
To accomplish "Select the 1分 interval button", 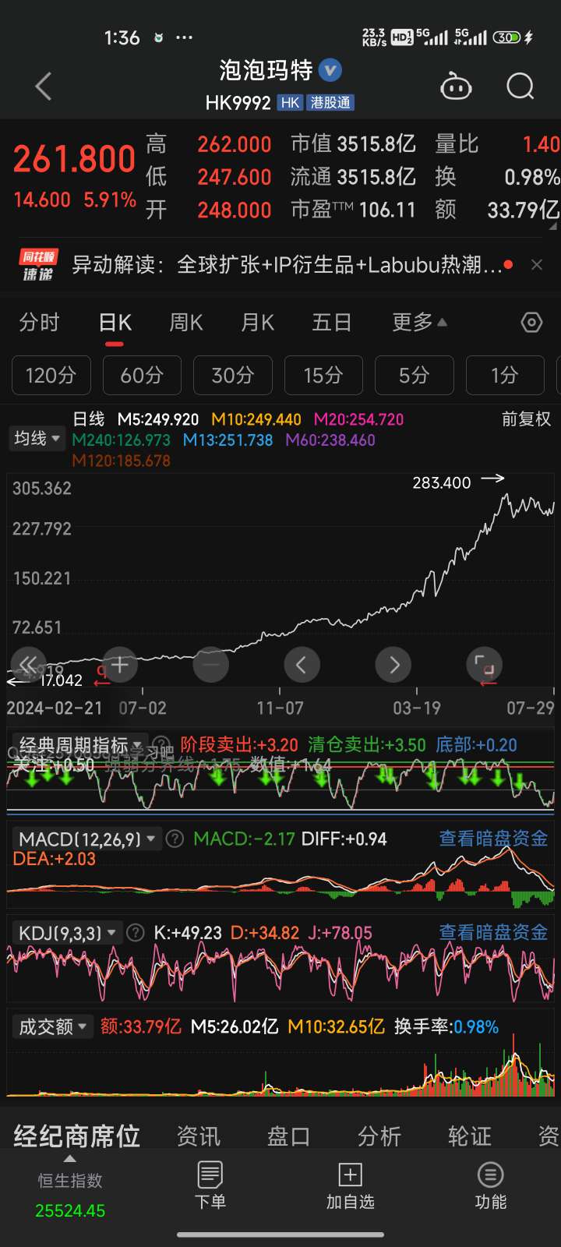I will (505, 376).
